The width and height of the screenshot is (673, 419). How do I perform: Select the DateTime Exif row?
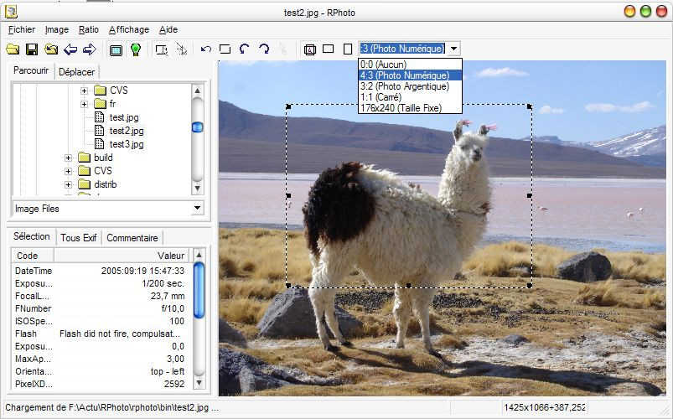(x=101, y=271)
